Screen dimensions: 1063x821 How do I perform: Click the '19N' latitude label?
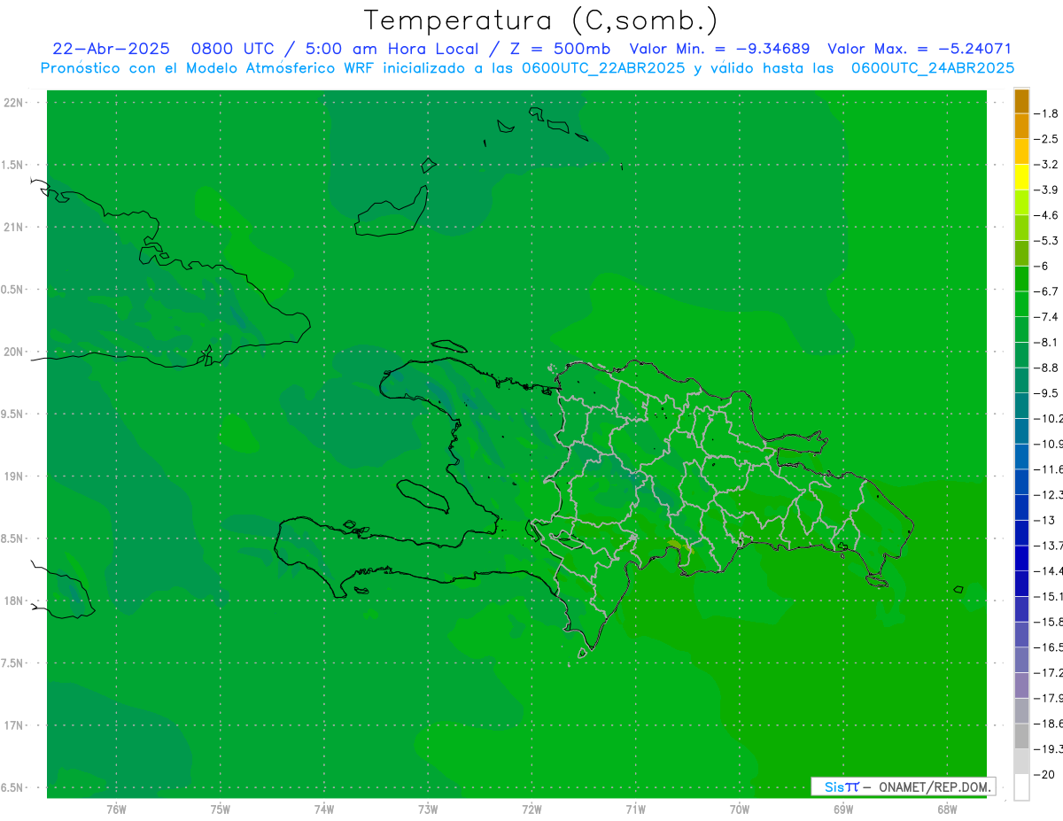14,476
